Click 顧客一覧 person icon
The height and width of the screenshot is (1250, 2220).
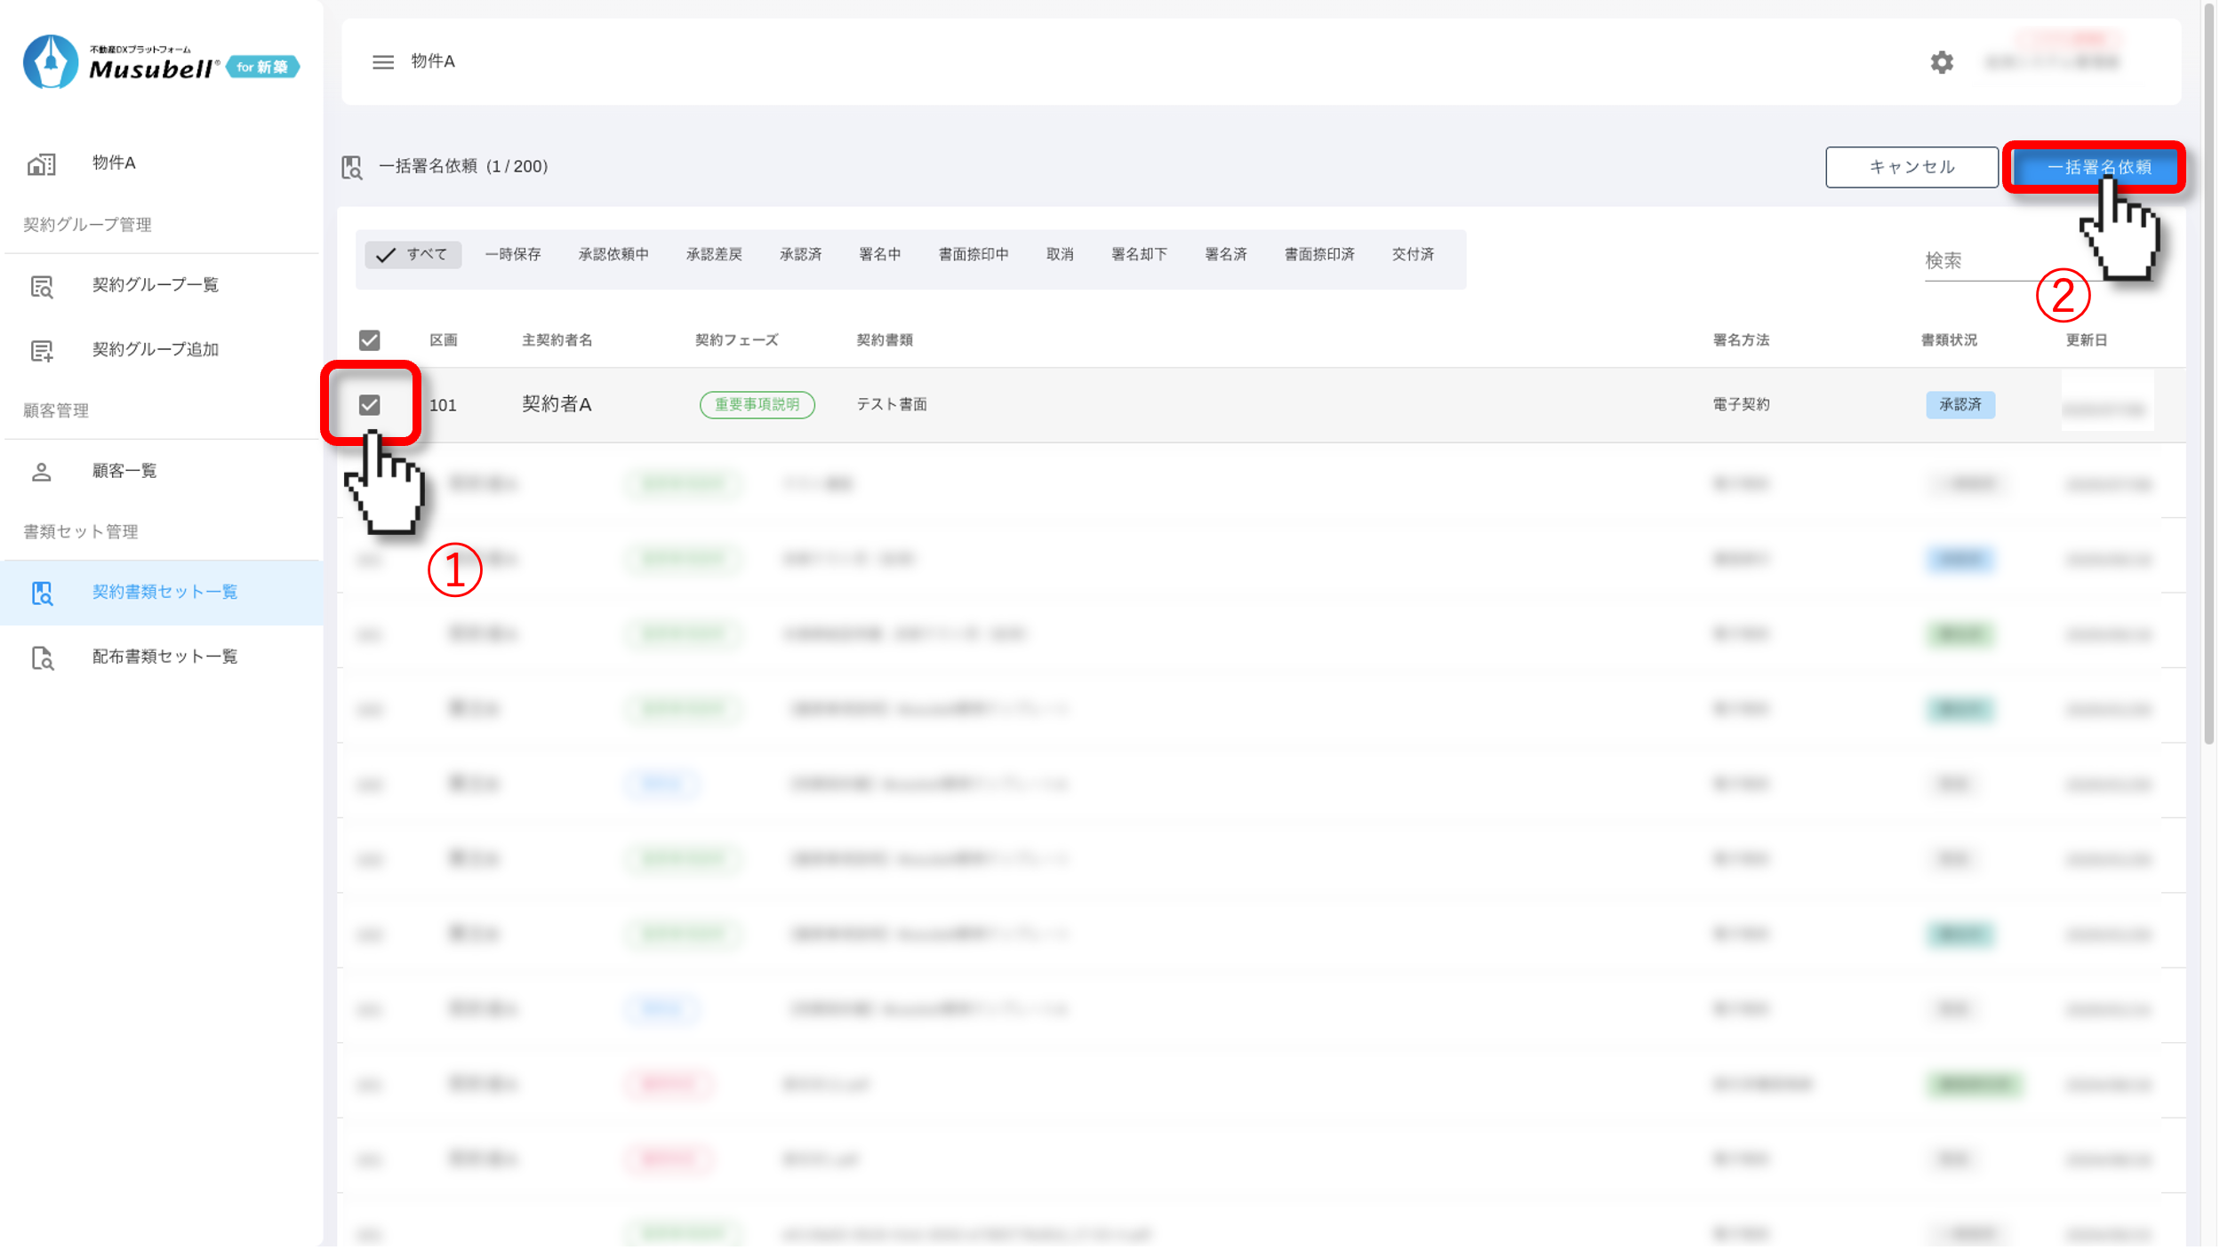coord(42,472)
